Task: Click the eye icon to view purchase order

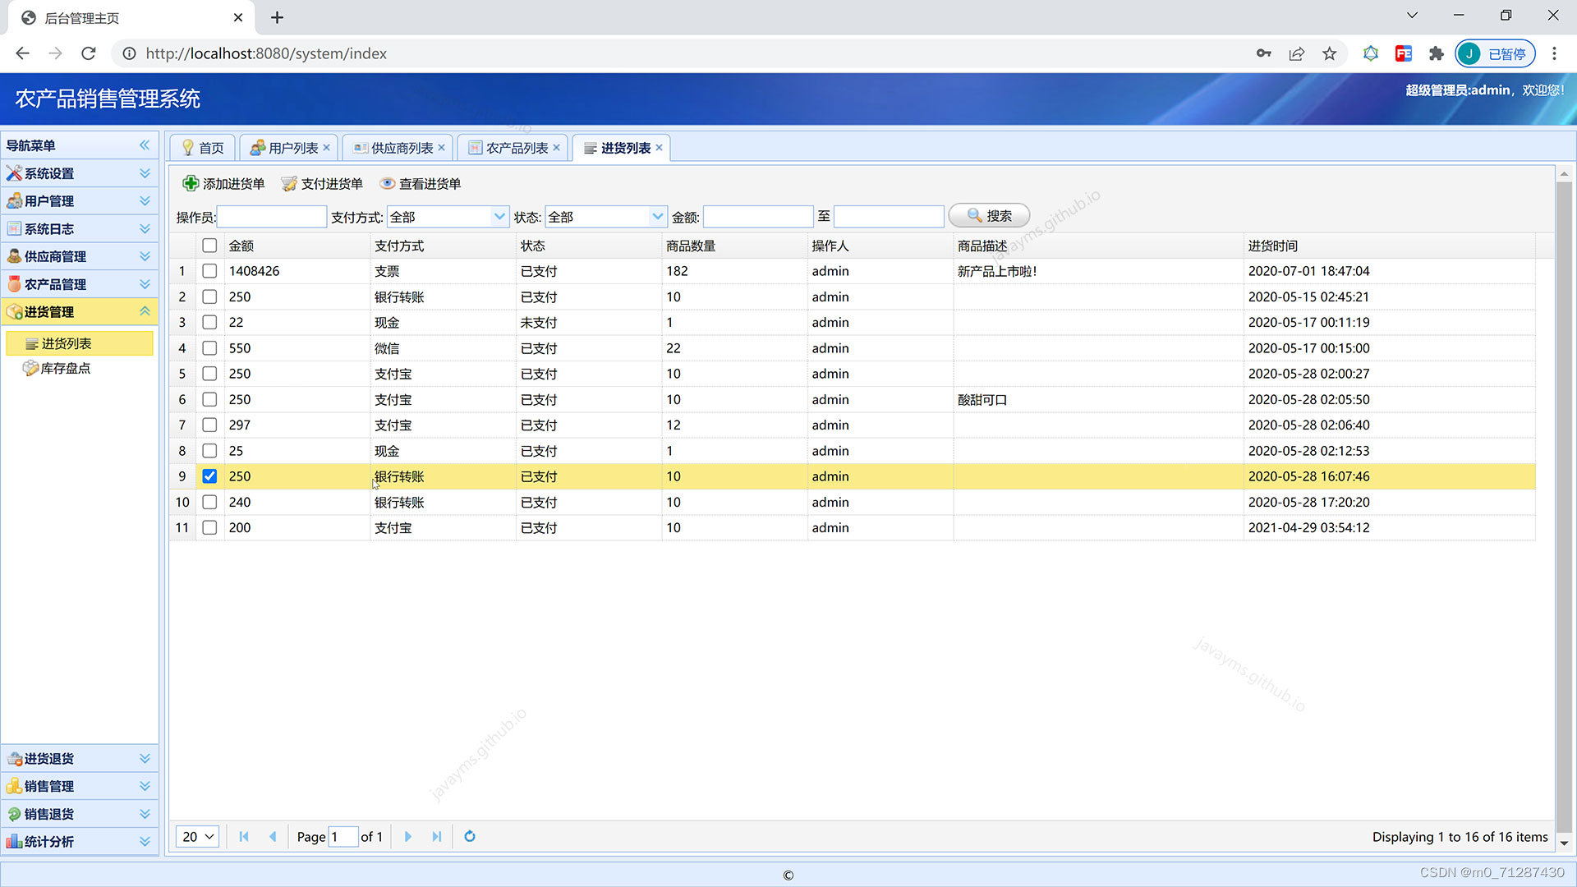Action: (387, 183)
